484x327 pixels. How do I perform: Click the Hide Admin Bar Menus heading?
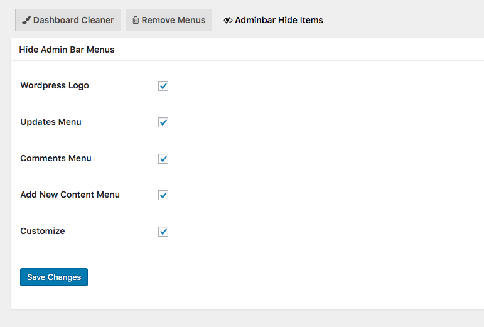coord(67,50)
